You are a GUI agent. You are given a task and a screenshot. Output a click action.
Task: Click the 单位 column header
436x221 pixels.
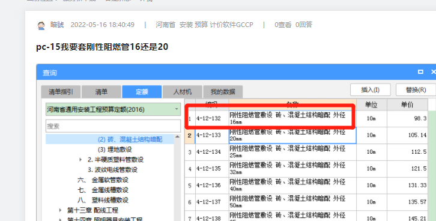[x=371, y=105]
